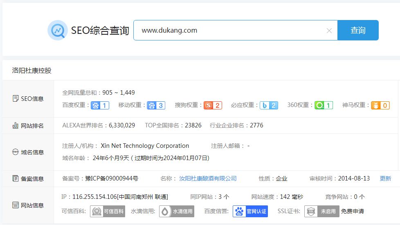Click the 必应权重 badge showing 2
The height and width of the screenshot is (225, 400).
tap(269, 105)
